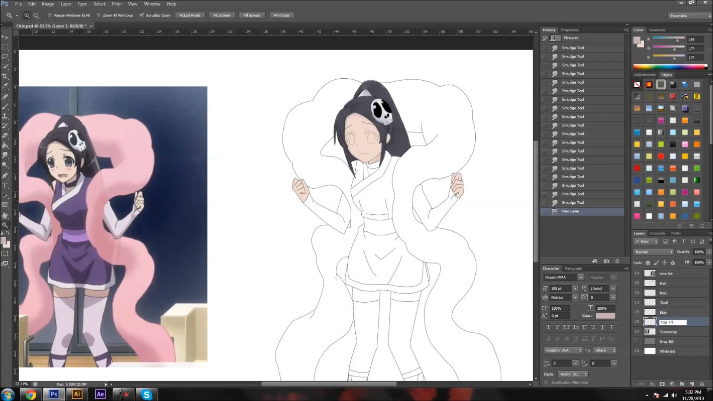The width and height of the screenshot is (713, 401).
Task: Switch to the Paragraph tab
Action: pos(573,268)
